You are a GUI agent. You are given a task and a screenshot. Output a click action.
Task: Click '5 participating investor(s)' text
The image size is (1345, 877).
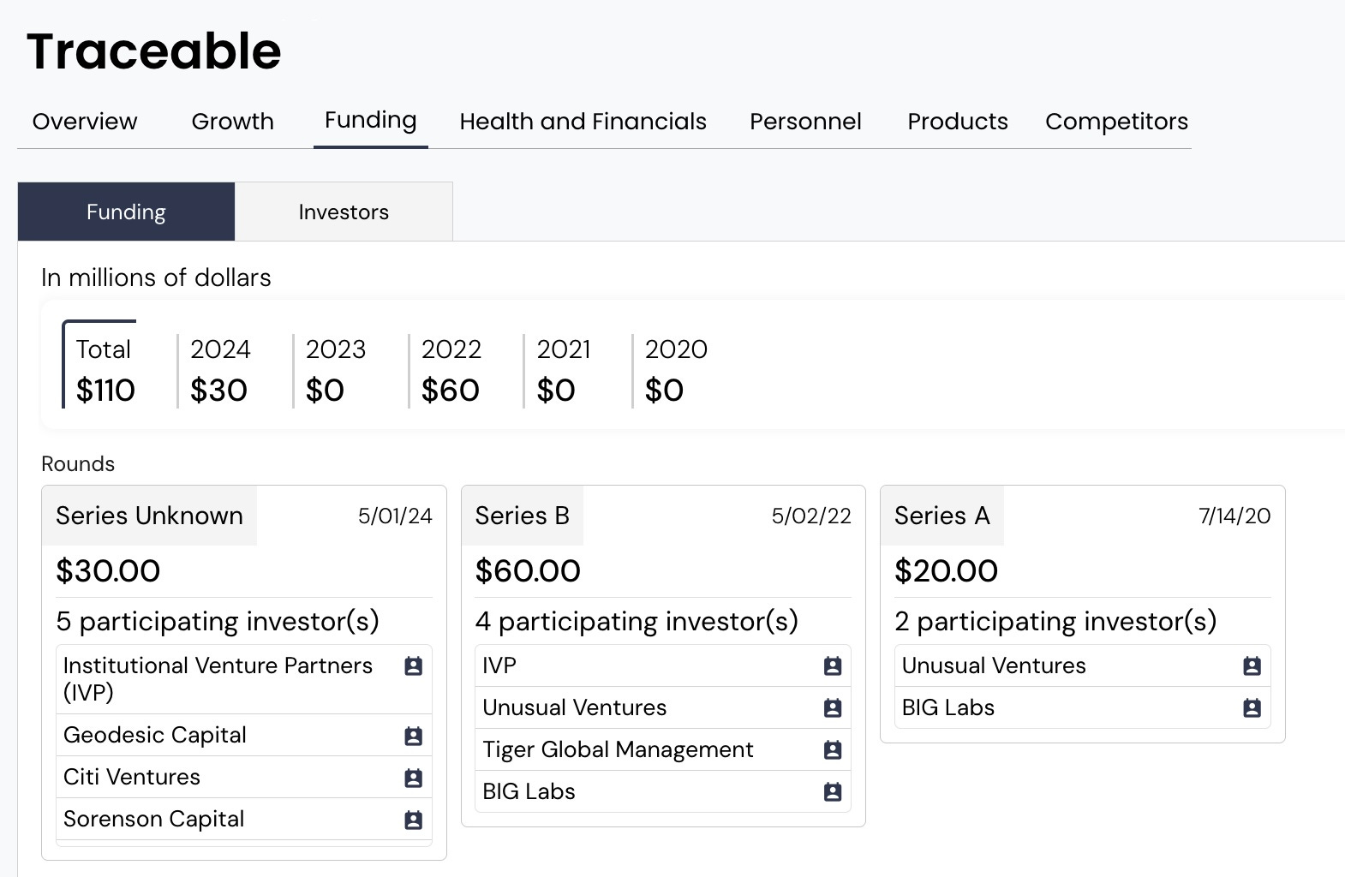pos(218,621)
